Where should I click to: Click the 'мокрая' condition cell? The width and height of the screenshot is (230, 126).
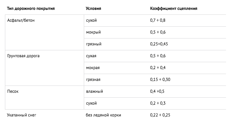pos(93,68)
